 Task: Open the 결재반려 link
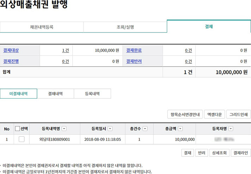tap(134, 61)
